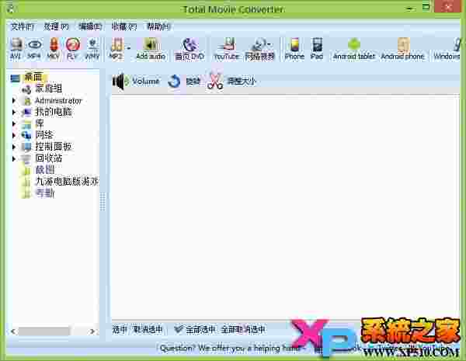The height and width of the screenshot is (361, 466).
Task: Select the iPhone preset icon
Action: (294, 49)
